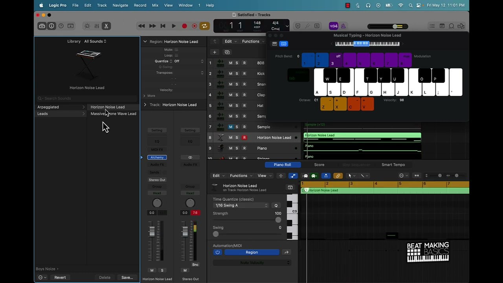The height and width of the screenshot is (283, 503).
Task: Open the Tracks area Functions menu
Action: coord(252,41)
